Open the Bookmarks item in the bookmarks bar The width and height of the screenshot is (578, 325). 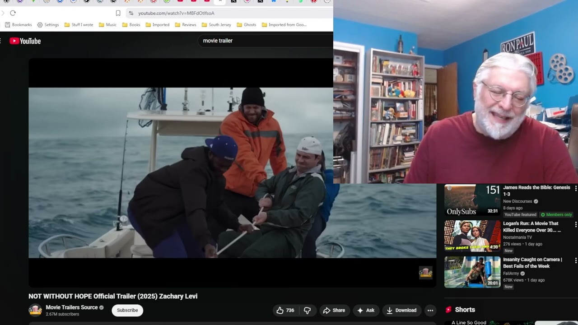click(x=19, y=25)
